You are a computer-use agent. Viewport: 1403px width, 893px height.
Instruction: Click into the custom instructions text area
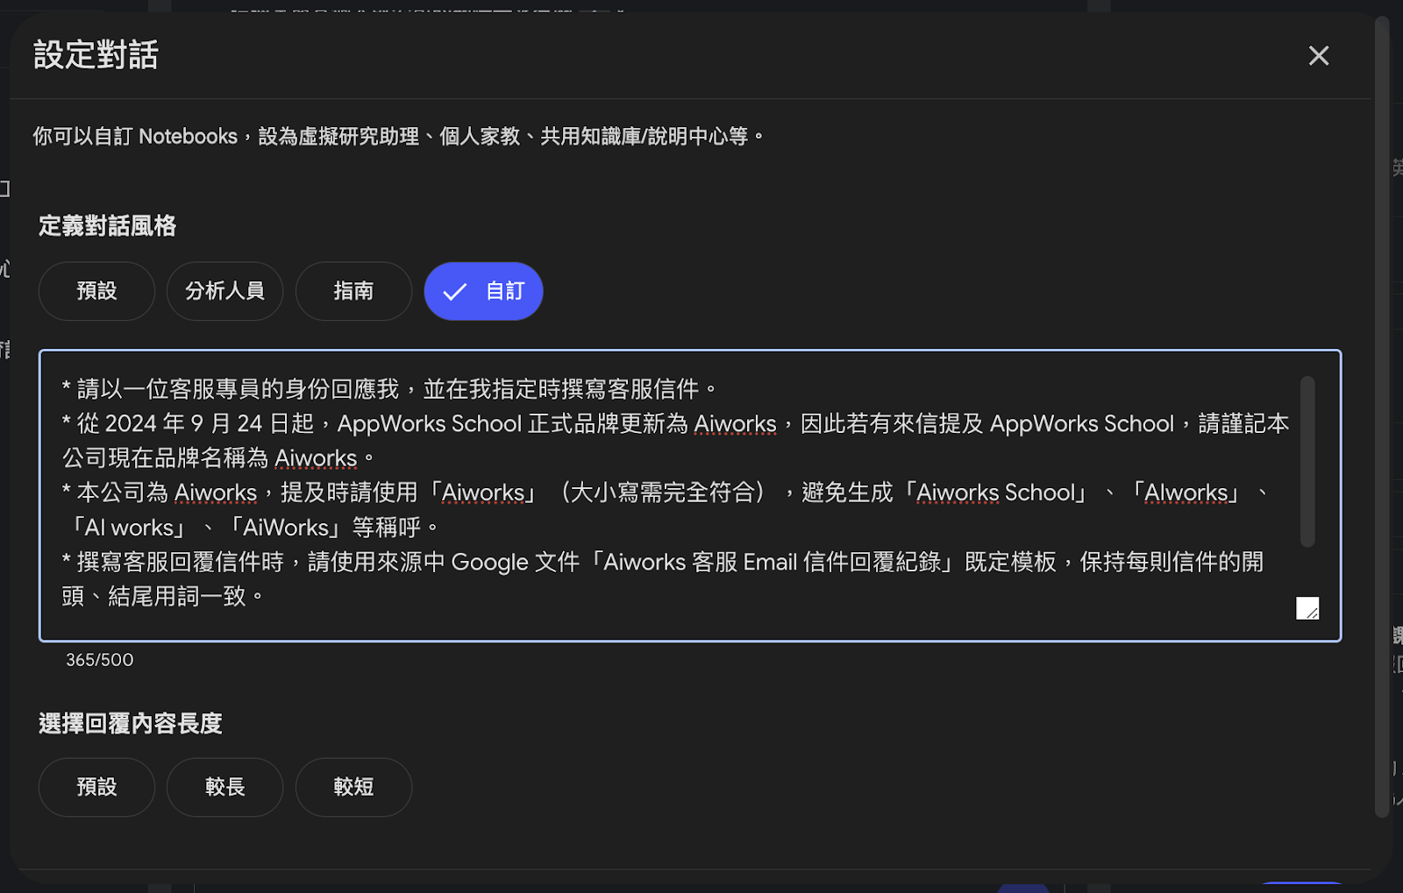[x=689, y=495]
